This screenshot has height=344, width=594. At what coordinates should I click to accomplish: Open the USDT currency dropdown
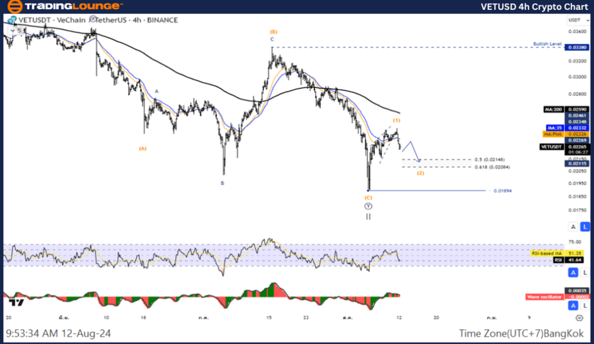click(x=578, y=20)
